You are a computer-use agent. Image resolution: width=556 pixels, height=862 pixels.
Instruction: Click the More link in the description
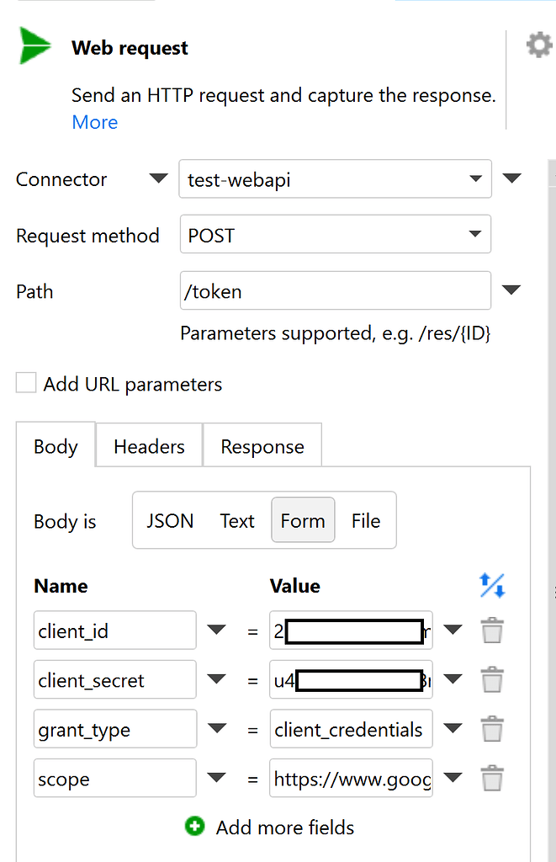[x=95, y=122]
